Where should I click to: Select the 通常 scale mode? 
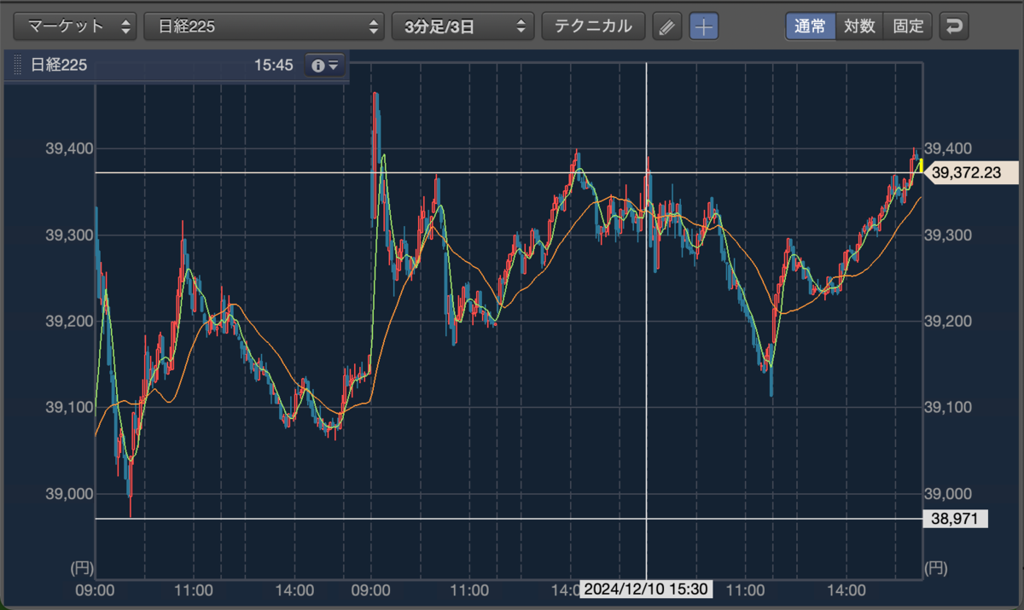click(810, 26)
